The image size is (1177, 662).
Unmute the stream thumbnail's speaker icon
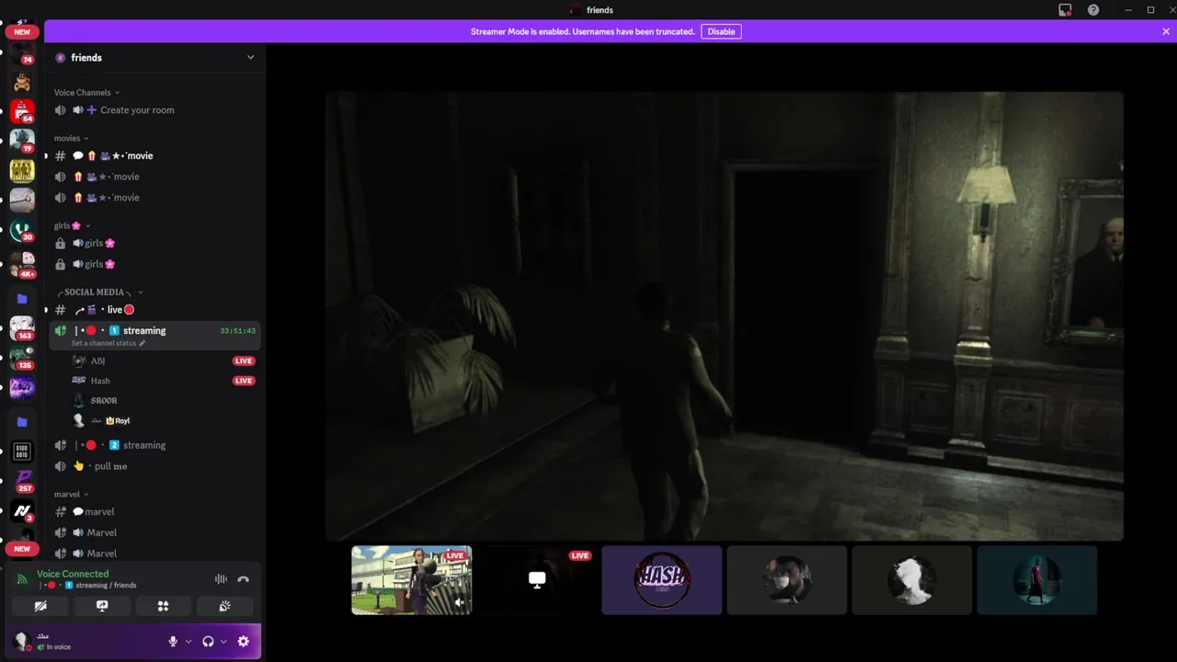(x=459, y=603)
